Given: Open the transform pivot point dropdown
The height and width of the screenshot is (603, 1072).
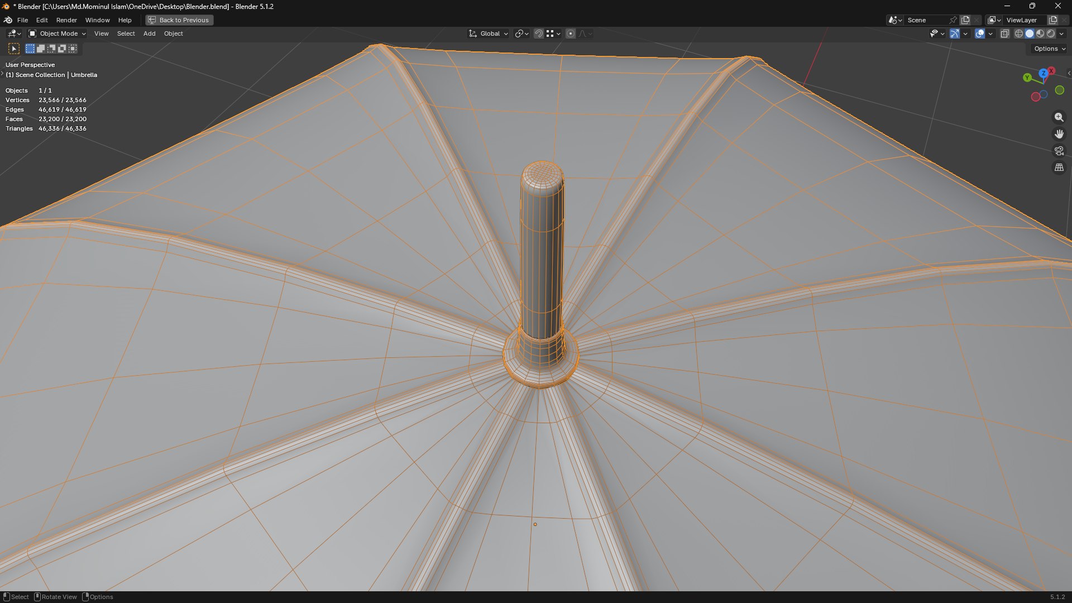Looking at the screenshot, I should [521, 33].
